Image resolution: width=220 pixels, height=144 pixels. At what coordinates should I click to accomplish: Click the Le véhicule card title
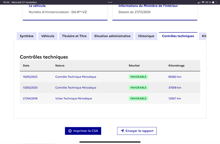(x=37, y=6)
